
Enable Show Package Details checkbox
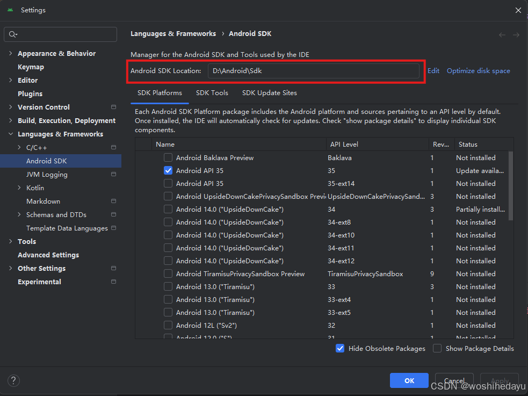pos(437,349)
